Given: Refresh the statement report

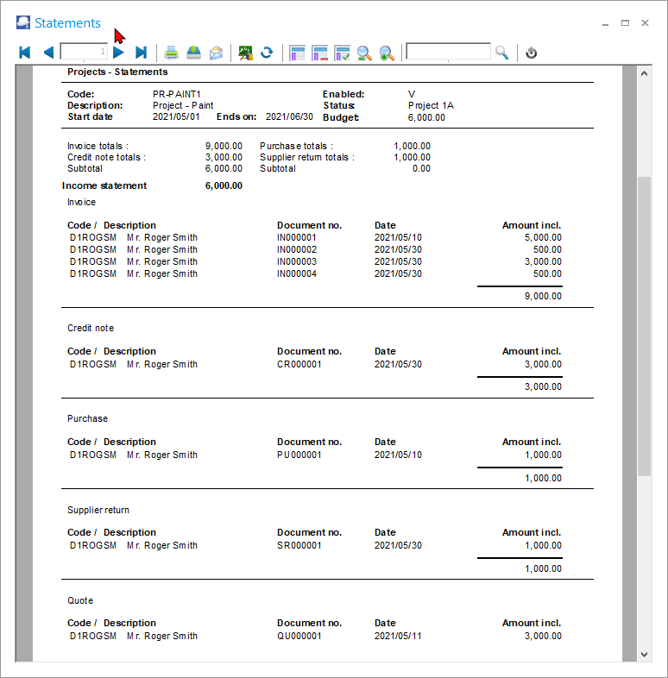Looking at the screenshot, I should [x=268, y=53].
